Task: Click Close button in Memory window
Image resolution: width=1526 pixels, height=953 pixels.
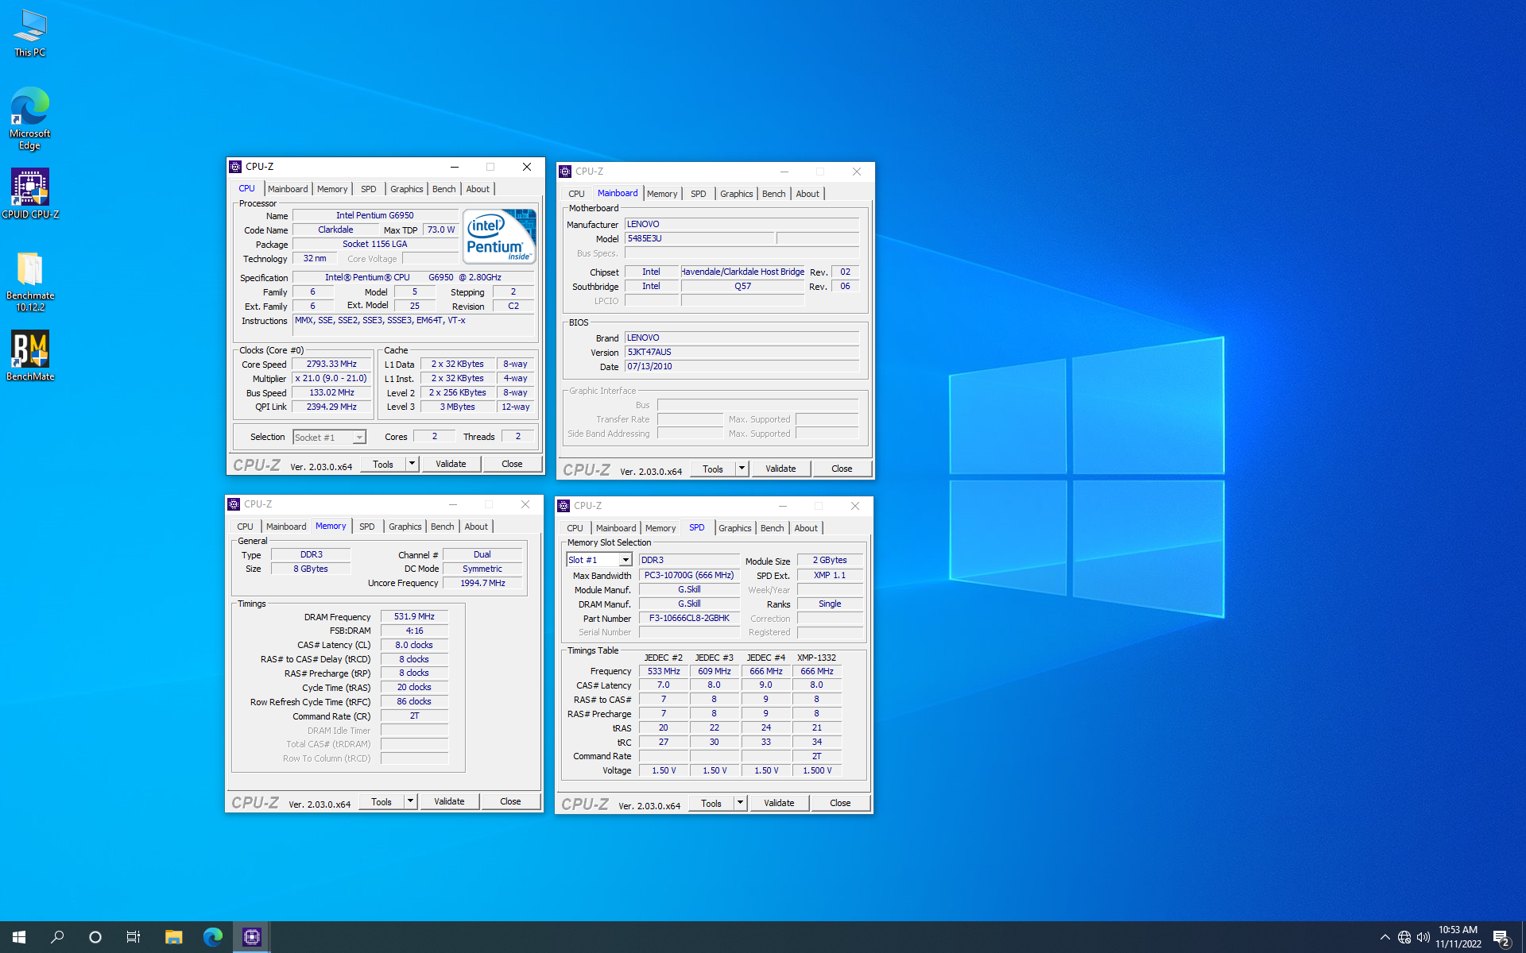Action: pyautogui.click(x=510, y=801)
